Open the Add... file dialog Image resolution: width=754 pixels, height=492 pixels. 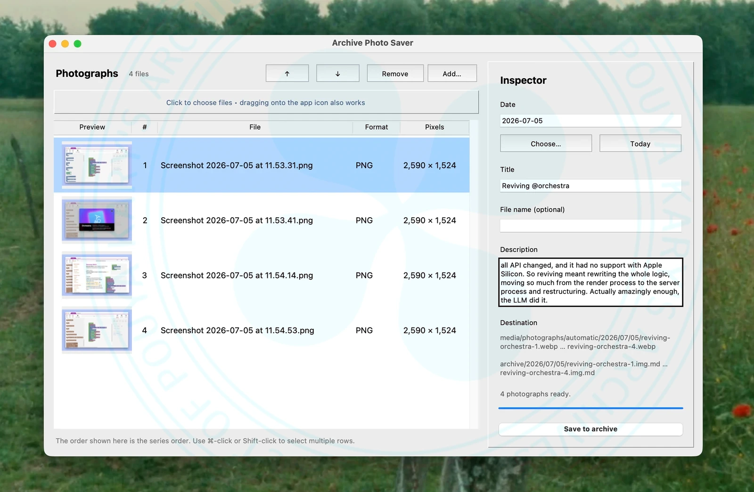pyautogui.click(x=452, y=74)
